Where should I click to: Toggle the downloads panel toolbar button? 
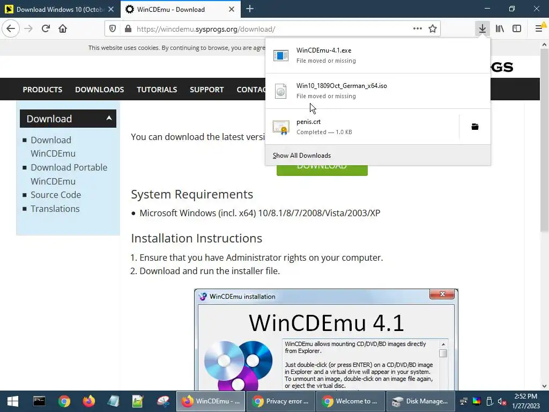483,28
